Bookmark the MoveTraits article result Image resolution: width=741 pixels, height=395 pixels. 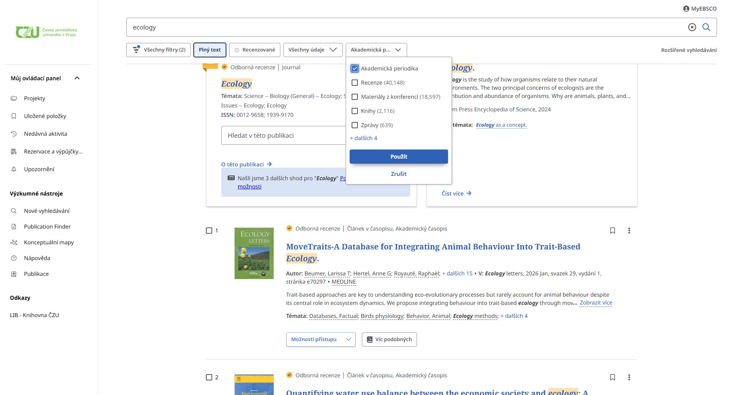(x=612, y=231)
